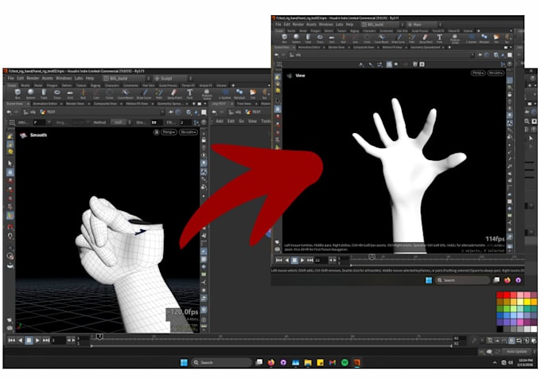This screenshot has width=541, height=379.
Task: Switch to Geometry Spreadsheet tab in right window
Action: click(x=425, y=47)
